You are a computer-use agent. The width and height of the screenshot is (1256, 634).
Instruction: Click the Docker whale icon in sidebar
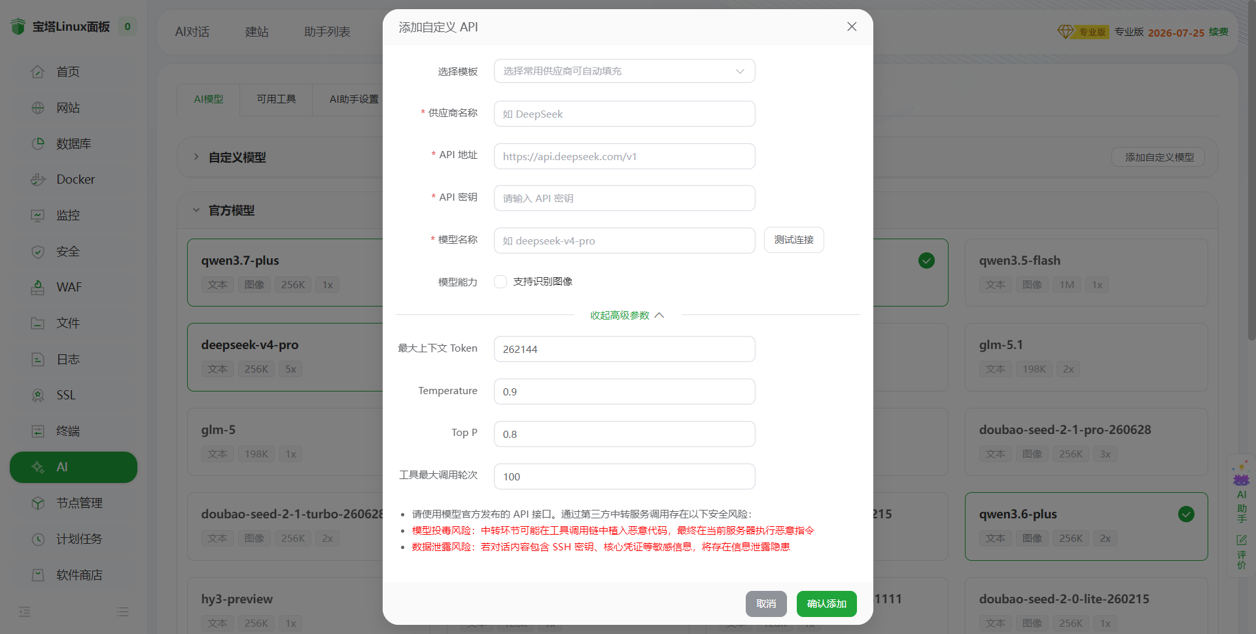point(38,180)
